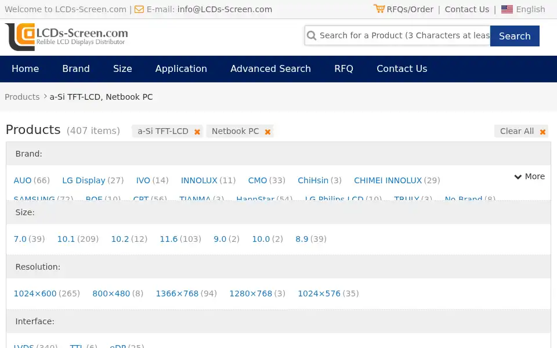This screenshot has height=348, width=557.
Task: Select size 10.0
Action: click(x=261, y=239)
